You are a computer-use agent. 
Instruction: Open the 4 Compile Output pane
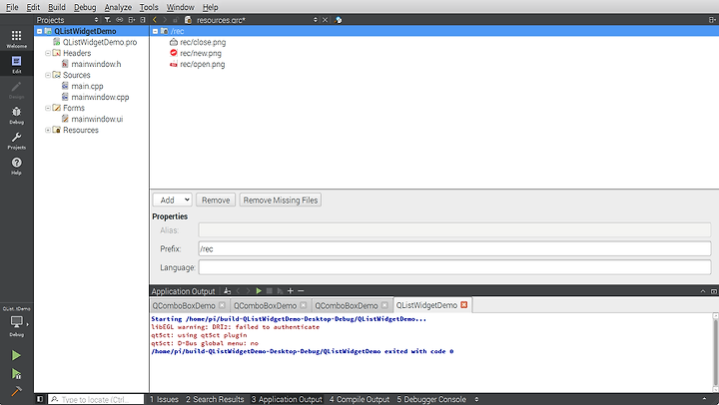click(x=359, y=399)
